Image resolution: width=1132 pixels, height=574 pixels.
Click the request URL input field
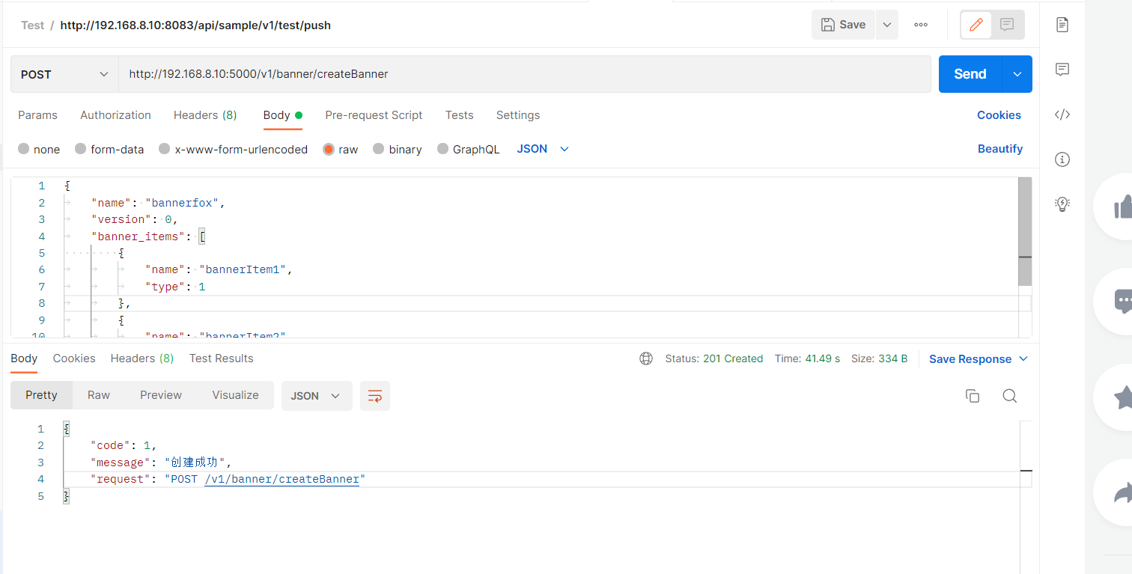(x=524, y=74)
